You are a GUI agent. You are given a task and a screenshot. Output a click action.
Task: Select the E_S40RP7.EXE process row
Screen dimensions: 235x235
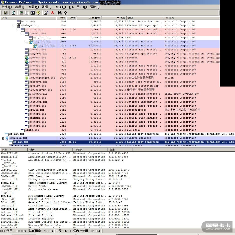117,94
